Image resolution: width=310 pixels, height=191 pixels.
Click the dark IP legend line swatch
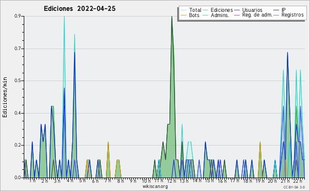[x=276, y=10]
